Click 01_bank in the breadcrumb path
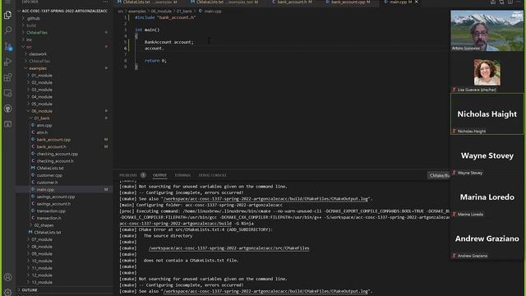This screenshot has width=526, height=296. pyautogui.click(x=184, y=11)
